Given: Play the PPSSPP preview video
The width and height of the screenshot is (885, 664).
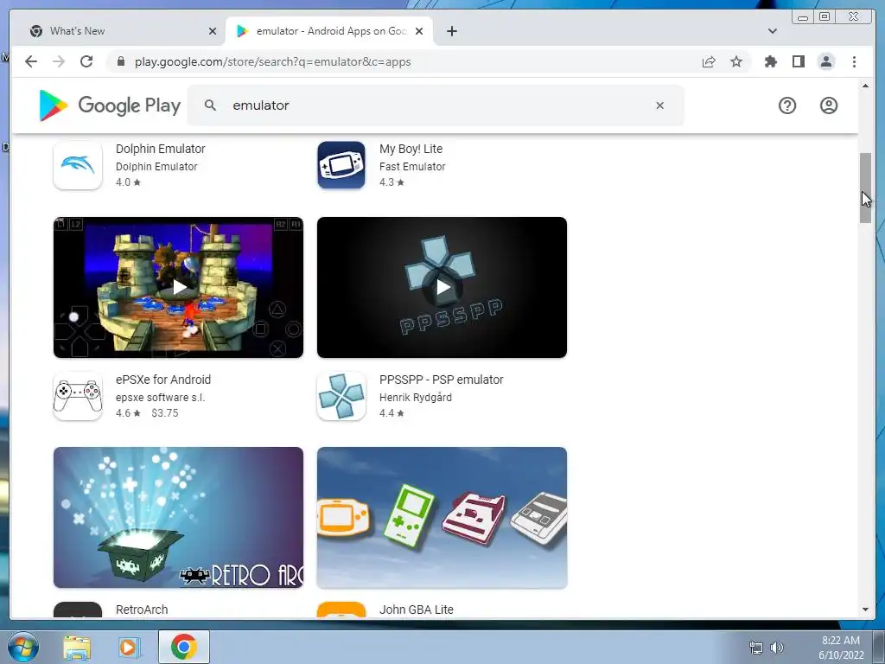Looking at the screenshot, I should [442, 287].
